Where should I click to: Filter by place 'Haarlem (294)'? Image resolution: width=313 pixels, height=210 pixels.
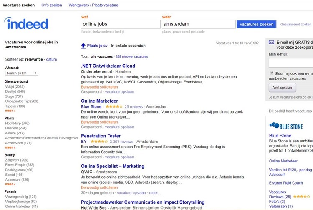pos(16,128)
